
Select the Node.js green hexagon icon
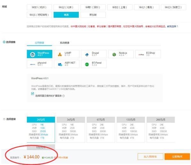pos(114,54)
